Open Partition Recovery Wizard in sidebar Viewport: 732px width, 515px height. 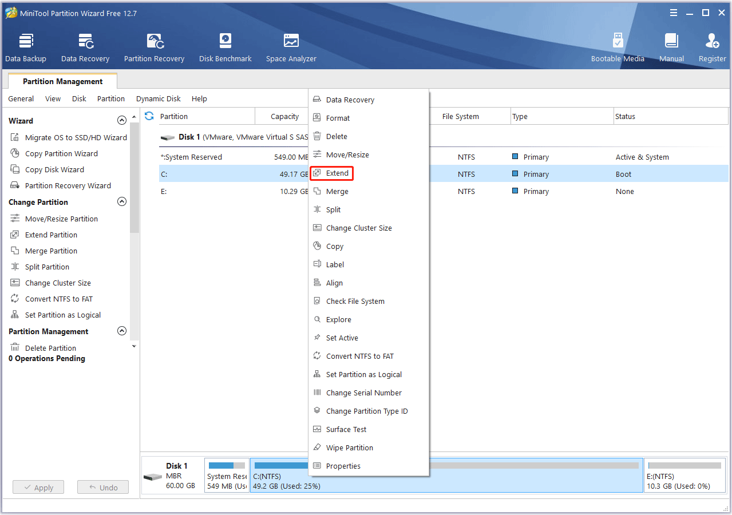coord(61,185)
